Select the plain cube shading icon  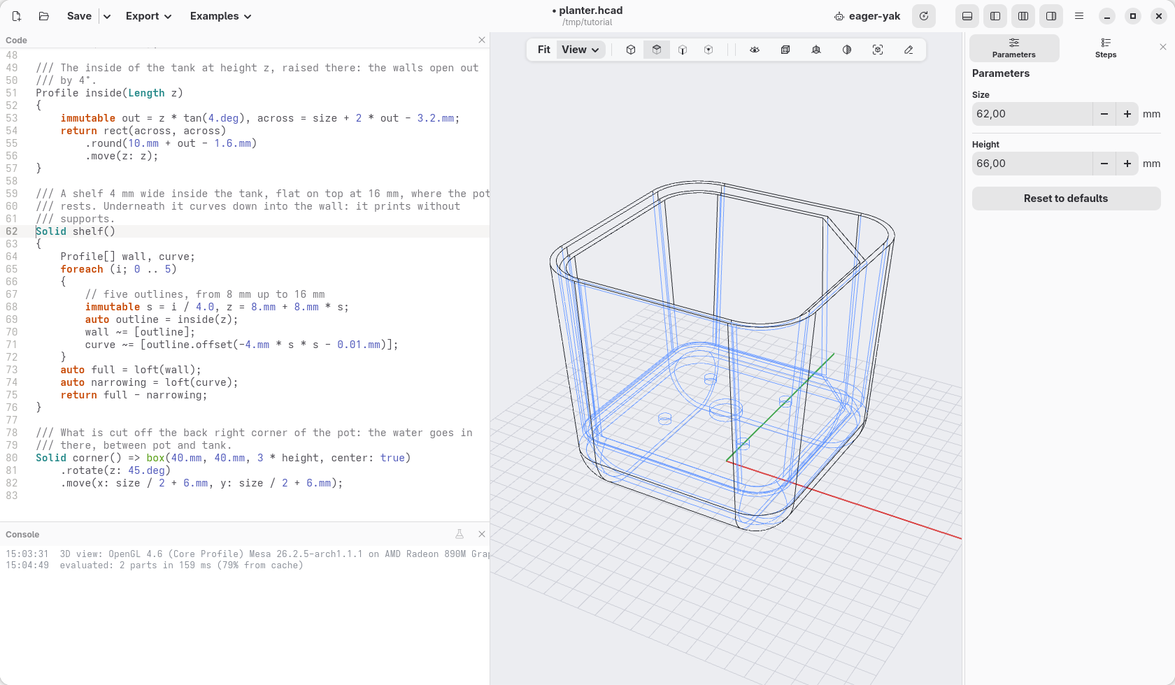pos(631,50)
